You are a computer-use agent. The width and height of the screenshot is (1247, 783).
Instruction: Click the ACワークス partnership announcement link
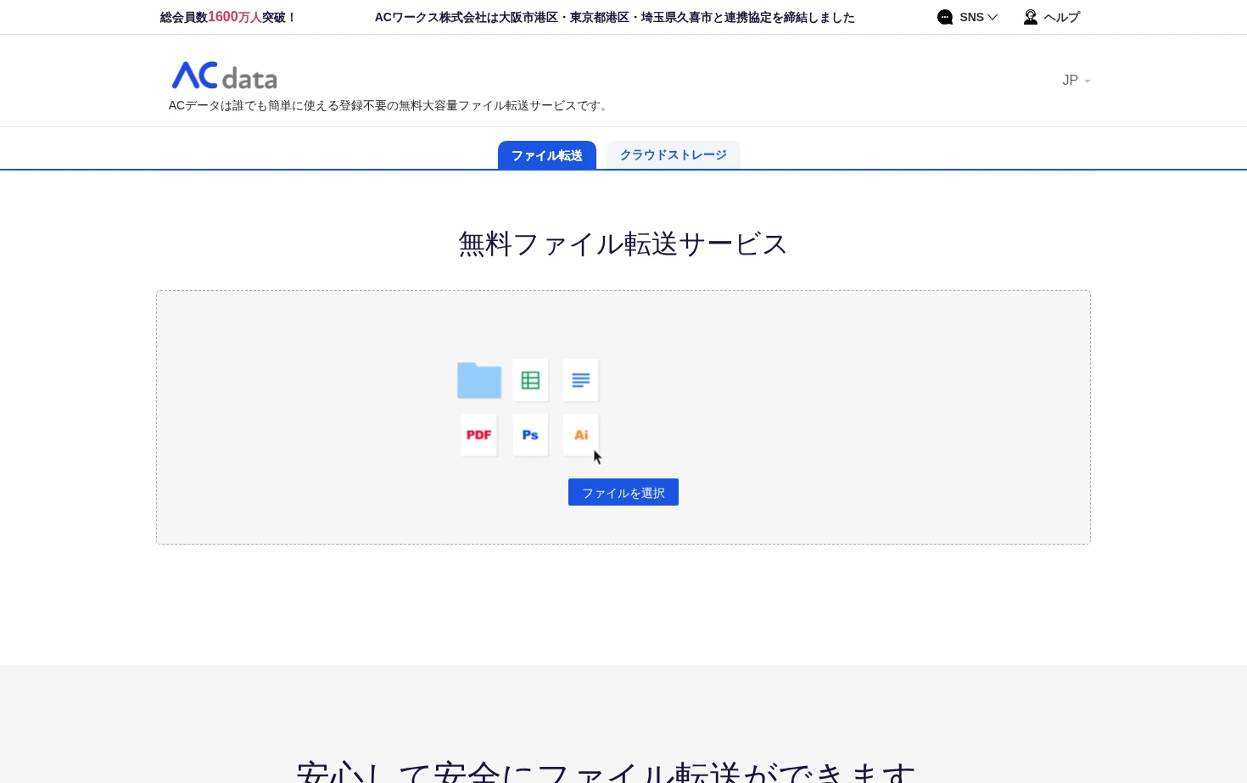[615, 17]
